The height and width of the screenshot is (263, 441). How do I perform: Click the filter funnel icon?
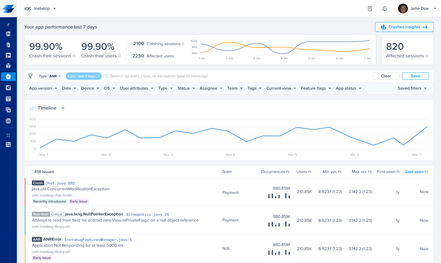30,76
